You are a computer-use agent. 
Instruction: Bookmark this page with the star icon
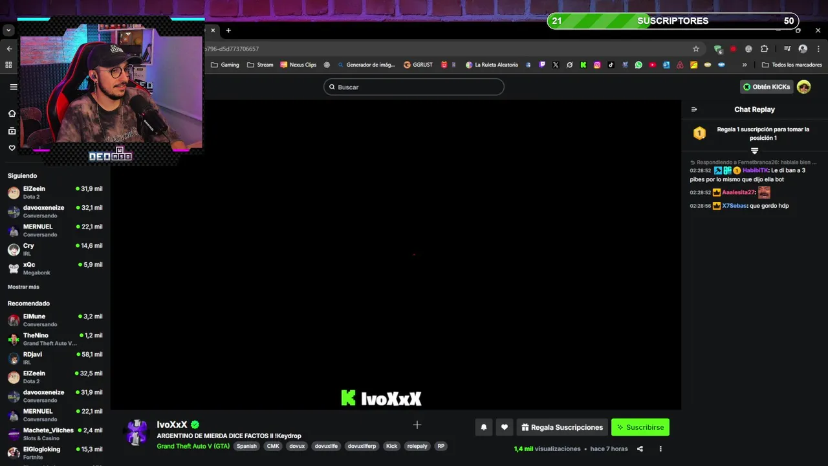696,49
